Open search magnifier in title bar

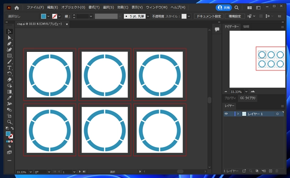pos(236,8)
